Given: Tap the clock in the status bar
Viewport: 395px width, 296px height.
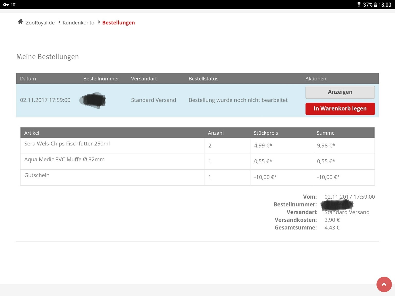Looking at the screenshot, I should pyautogui.click(x=385, y=5).
